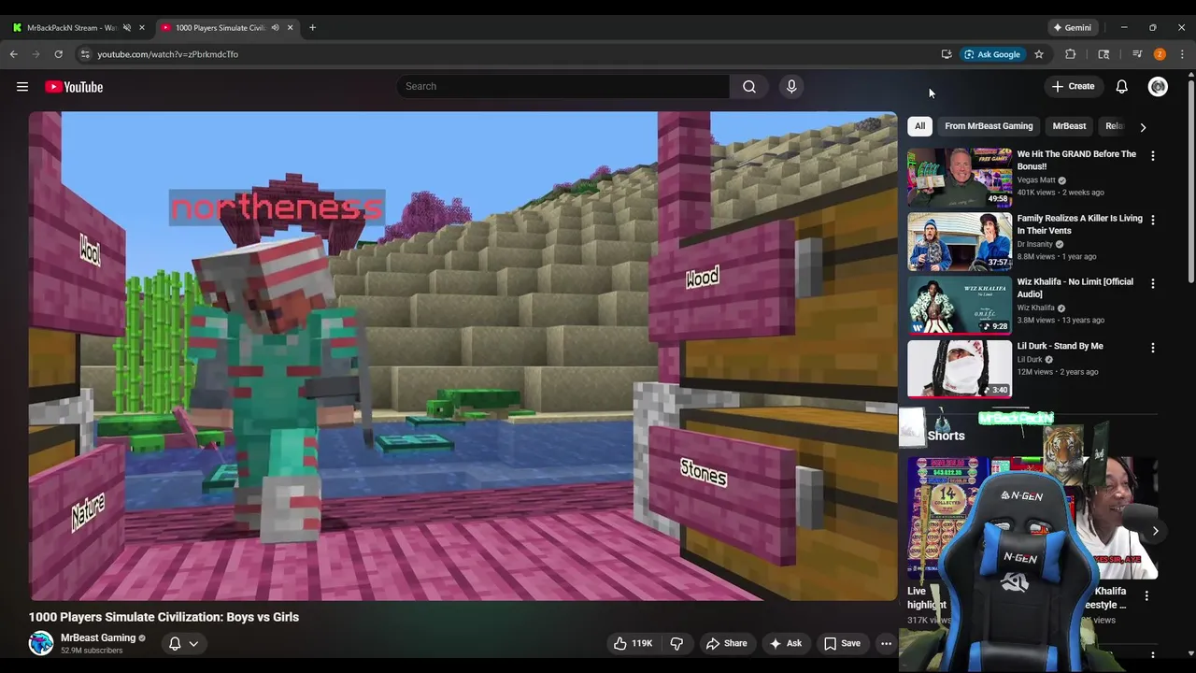Switch to MrBackPackN Stream browser tab
Screen dimensions: 1196x673
click(71, 27)
